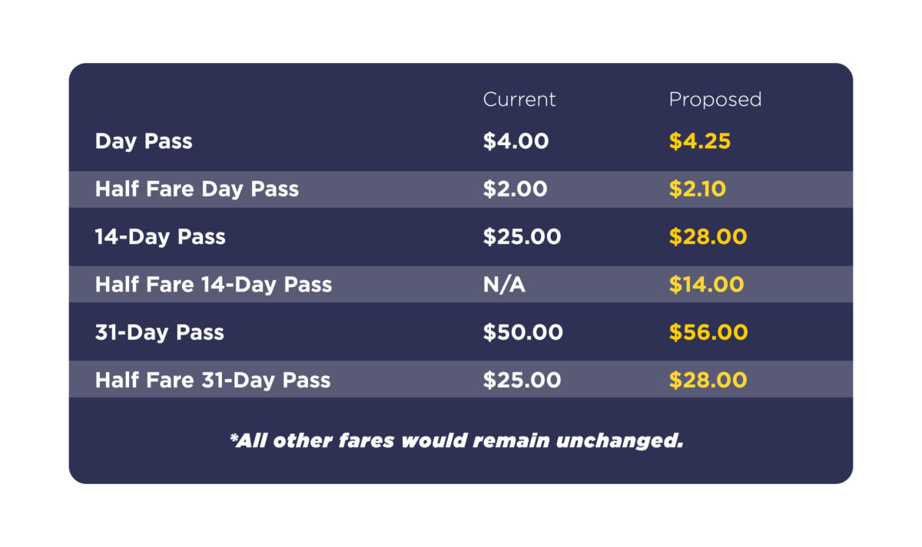Click the "Current" column header
922x547 pixels.
[x=519, y=100]
